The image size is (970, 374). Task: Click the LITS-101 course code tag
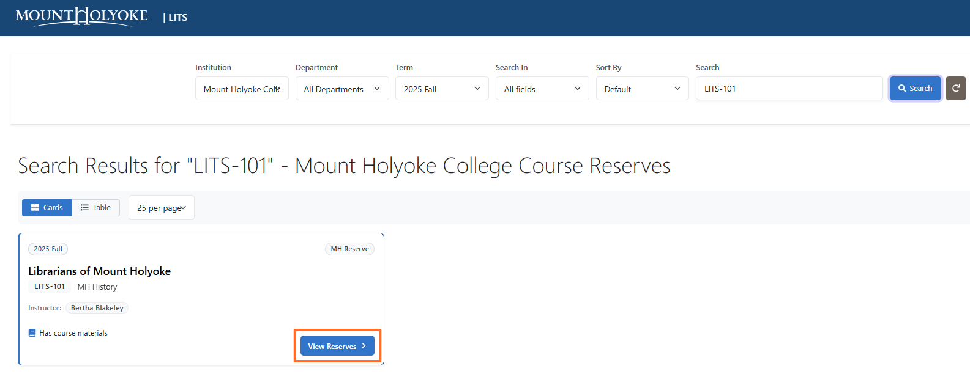[50, 287]
